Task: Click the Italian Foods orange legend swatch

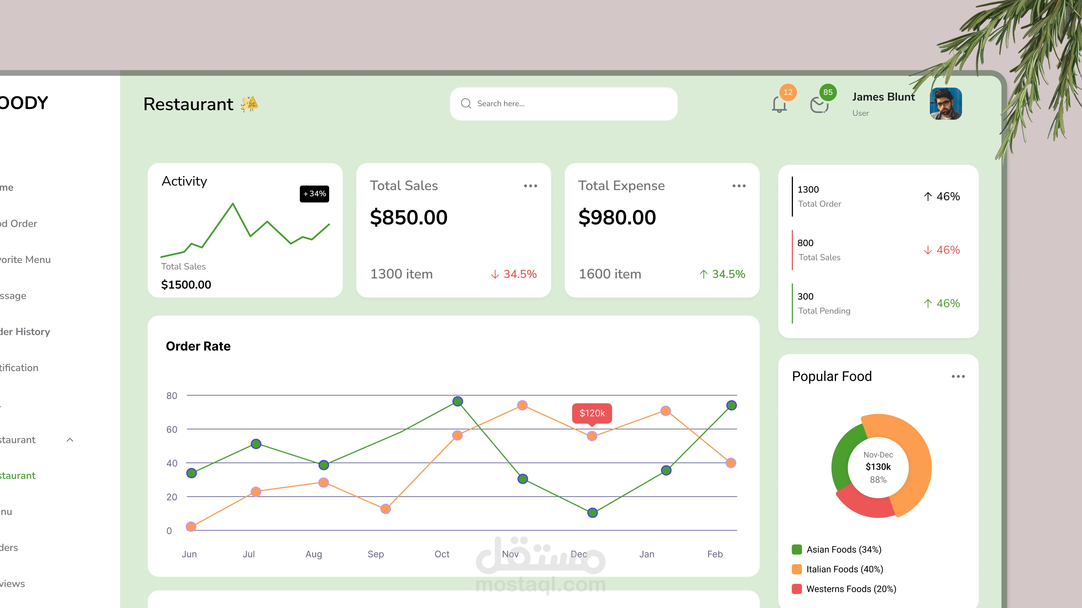Action: tap(796, 569)
